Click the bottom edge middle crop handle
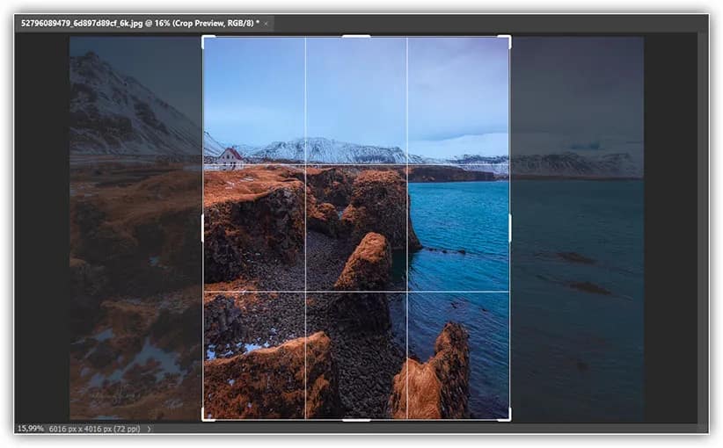Image resolution: width=723 pixels, height=448 pixels. click(356, 420)
